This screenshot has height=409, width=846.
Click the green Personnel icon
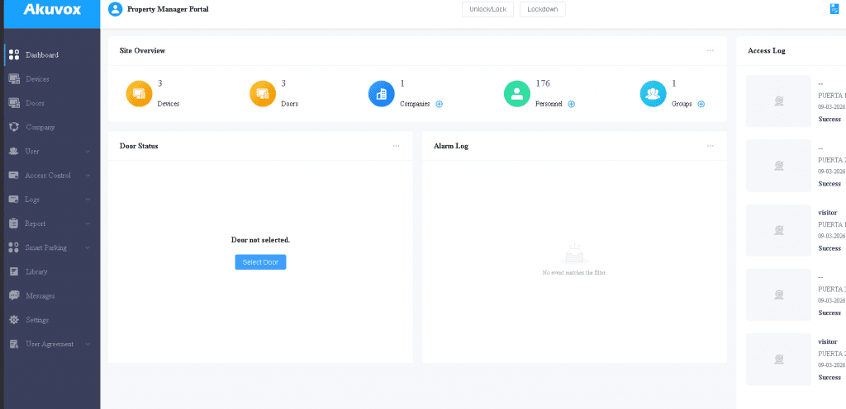[x=516, y=94]
